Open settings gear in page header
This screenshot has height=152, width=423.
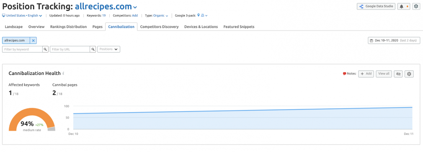coord(416,6)
